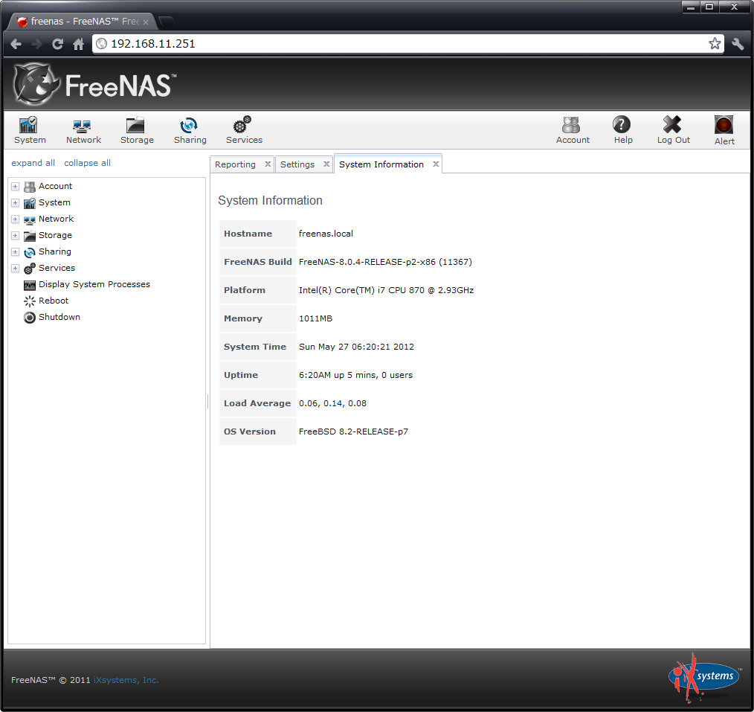Open browser wrench settings menu
This screenshot has height=712, width=754.
pyautogui.click(x=738, y=44)
